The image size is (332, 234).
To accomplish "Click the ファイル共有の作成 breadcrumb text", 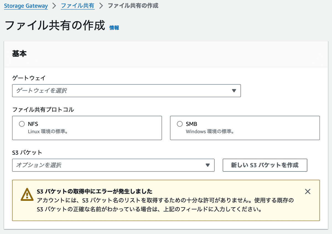I will point(133,6).
